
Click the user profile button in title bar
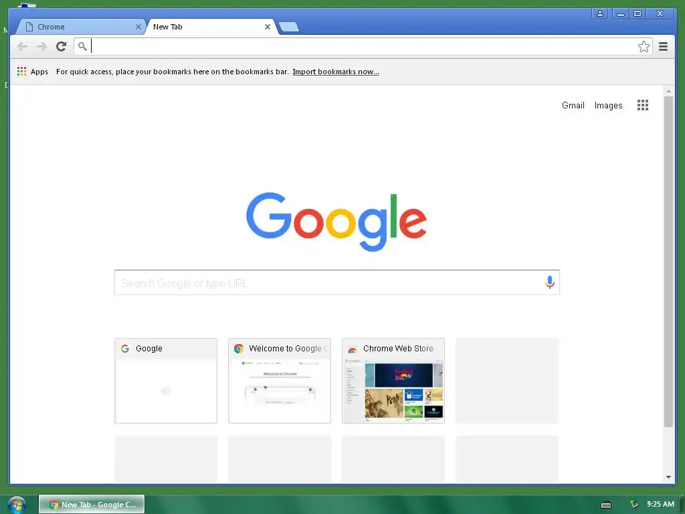pos(600,13)
